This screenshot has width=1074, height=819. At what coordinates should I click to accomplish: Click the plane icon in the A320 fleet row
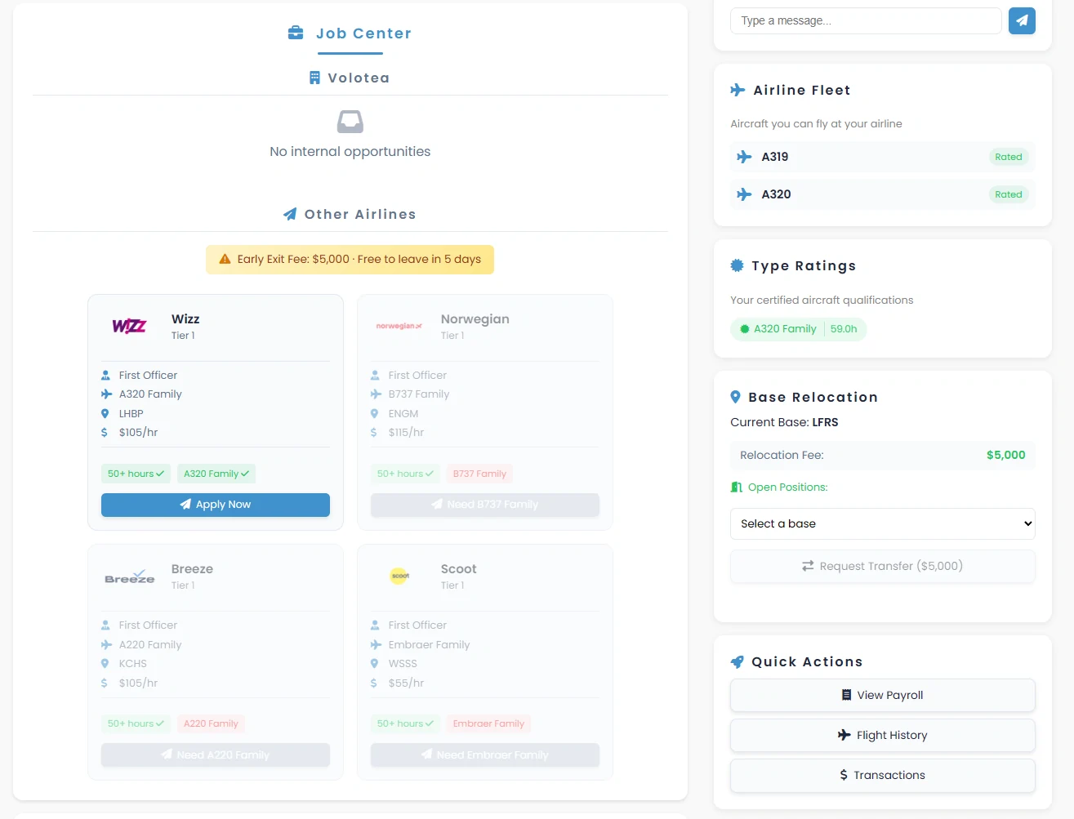point(744,194)
